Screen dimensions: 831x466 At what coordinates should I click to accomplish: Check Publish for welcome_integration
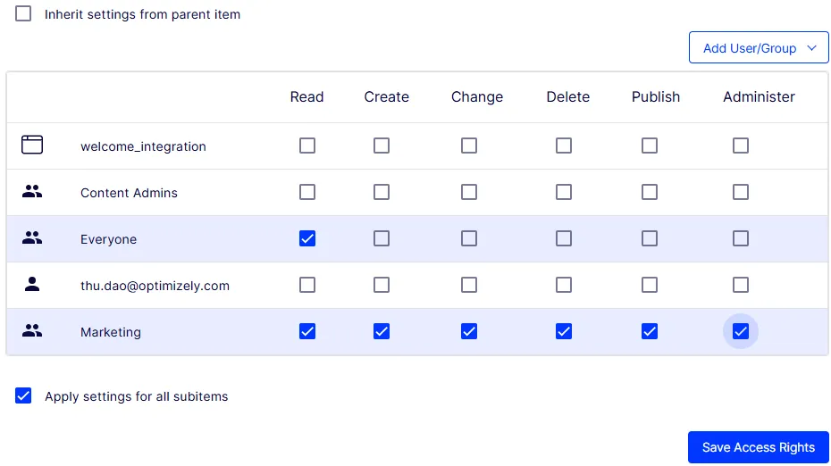[x=650, y=146]
